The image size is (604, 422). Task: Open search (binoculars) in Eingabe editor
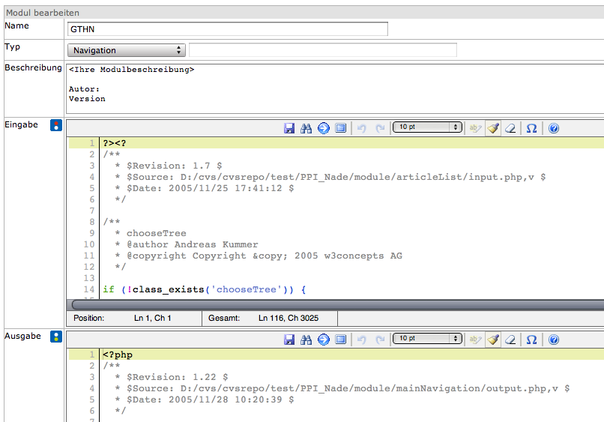[x=306, y=128]
